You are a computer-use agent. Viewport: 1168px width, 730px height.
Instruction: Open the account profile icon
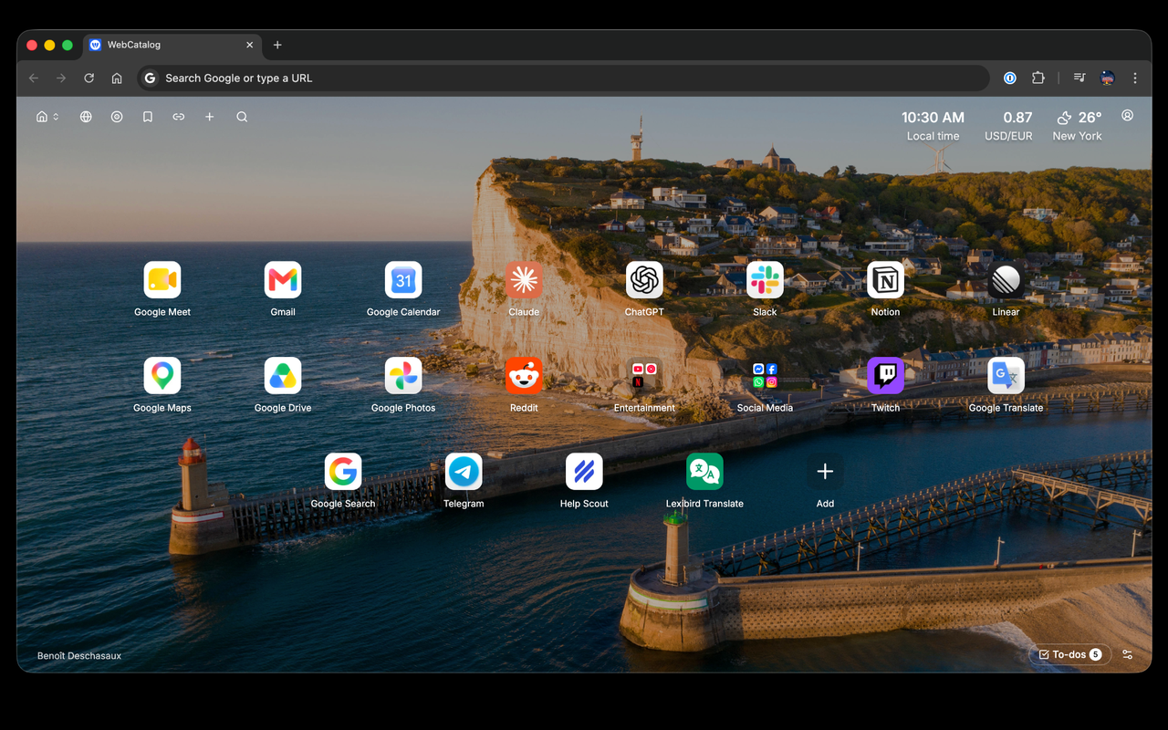[x=1128, y=116]
